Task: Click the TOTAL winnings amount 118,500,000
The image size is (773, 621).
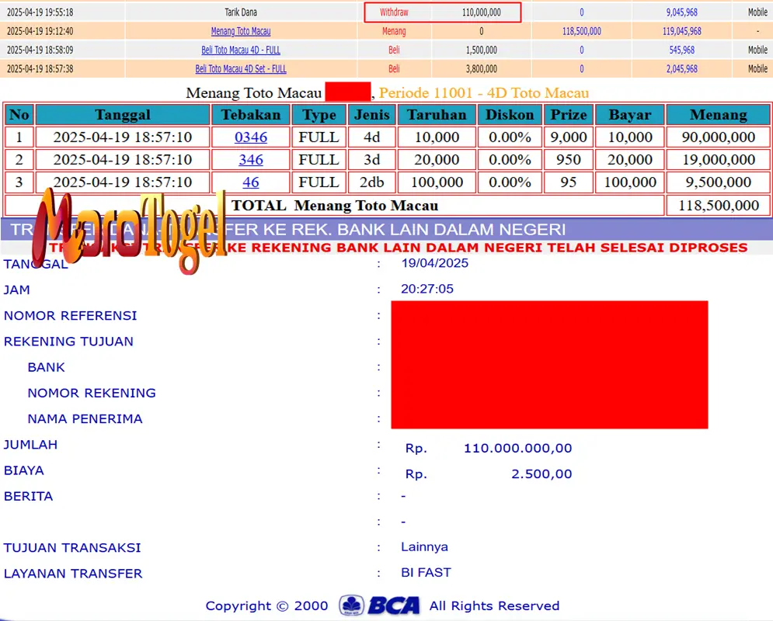Action: pyautogui.click(x=717, y=205)
